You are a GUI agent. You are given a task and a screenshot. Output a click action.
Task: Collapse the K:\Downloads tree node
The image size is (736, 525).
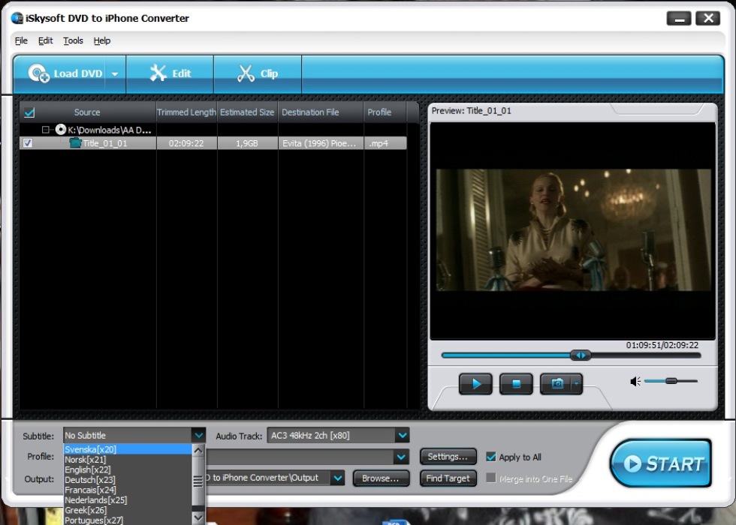click(x=46, y=129)
